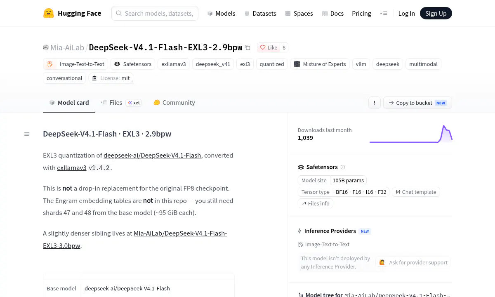Open the Base model table link
The height and width of the screenshot is (297, 495).
click(x=127, y=288)
